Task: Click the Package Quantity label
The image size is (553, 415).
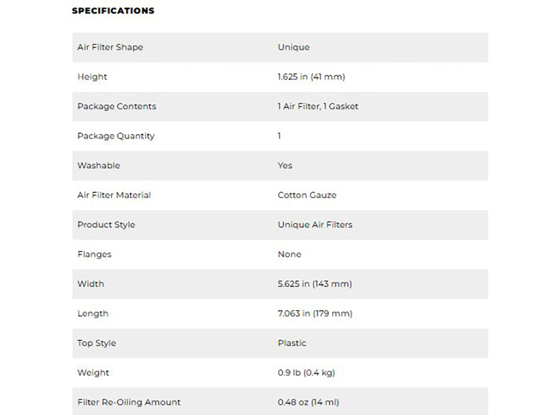Action: (116, 136)
